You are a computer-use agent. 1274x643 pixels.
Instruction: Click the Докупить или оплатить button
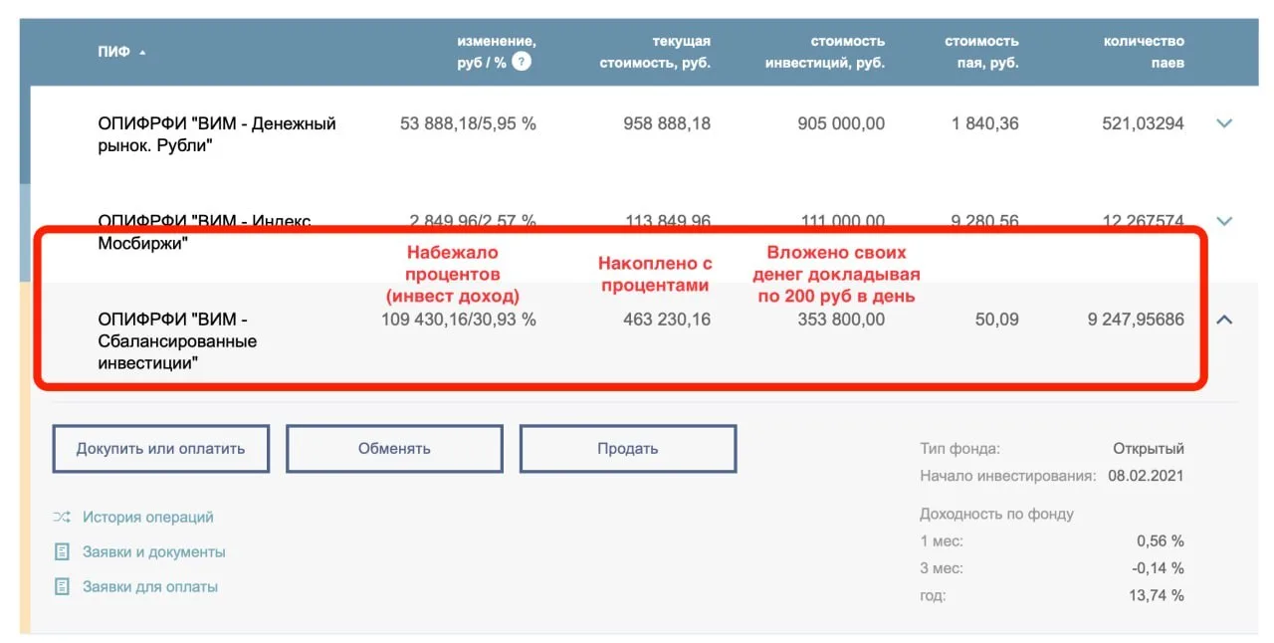pyautogui.click(x=160, y=448)
